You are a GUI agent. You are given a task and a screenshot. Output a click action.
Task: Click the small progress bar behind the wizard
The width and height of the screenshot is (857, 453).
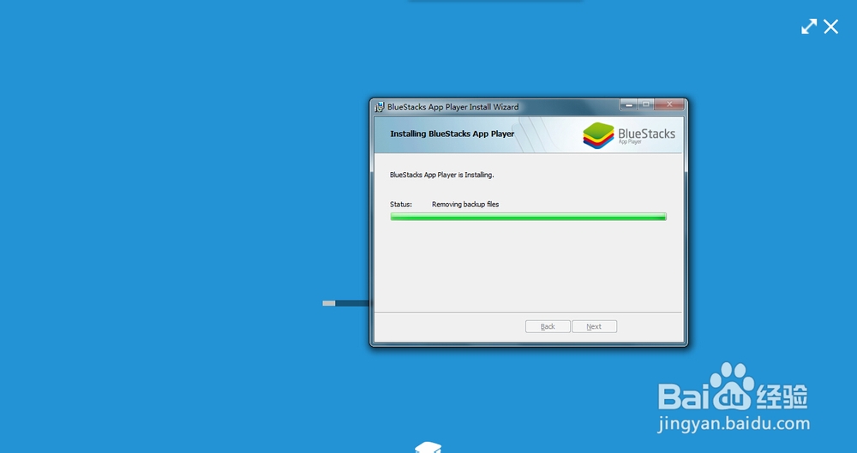coord(346,303)
